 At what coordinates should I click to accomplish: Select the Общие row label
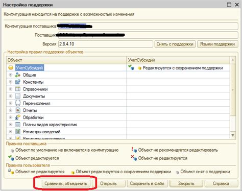click(x=30, y=75)
